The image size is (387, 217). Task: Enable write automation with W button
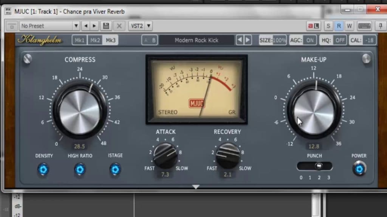coord(349,26)
